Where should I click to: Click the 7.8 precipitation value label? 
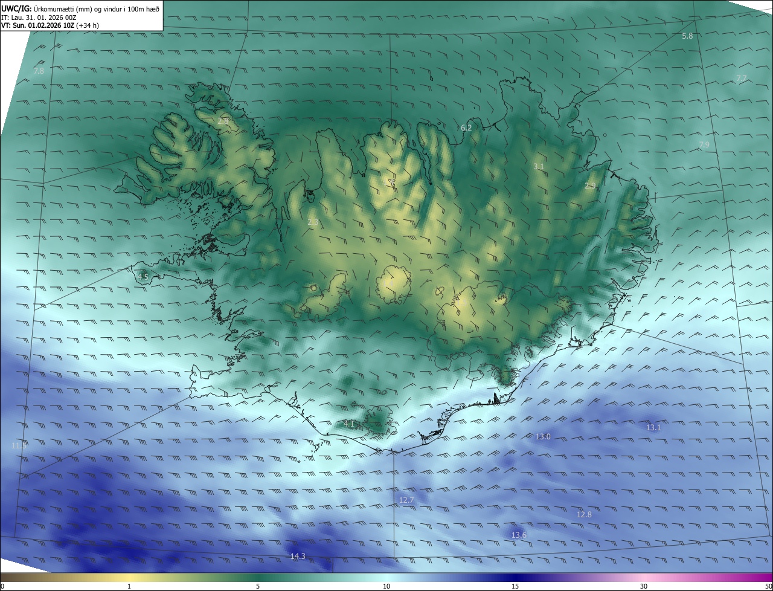click(x=39, y=71)
